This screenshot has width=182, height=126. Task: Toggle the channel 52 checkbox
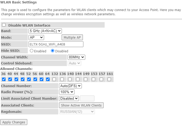pyautogui.click(x=29, y=79)
